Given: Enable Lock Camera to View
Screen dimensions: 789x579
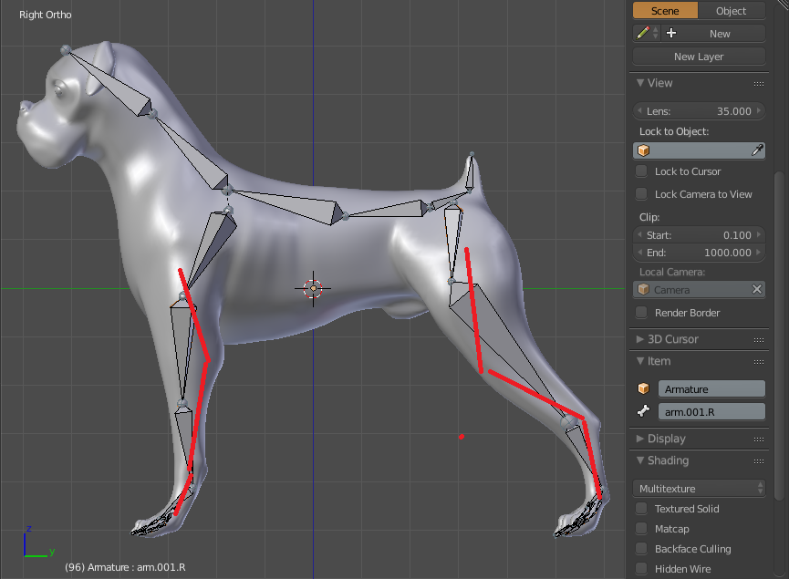Looking at the screenshot, I should pyautogui.click(x=642, y=193).
